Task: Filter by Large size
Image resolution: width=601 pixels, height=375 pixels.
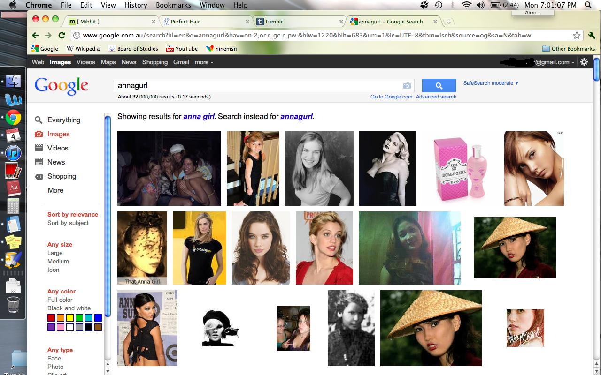Action: point(55,253)
